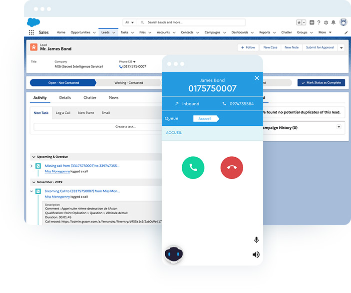
Task: Click the Follow button
Action: pyautogui.click(x=248, y=47)
